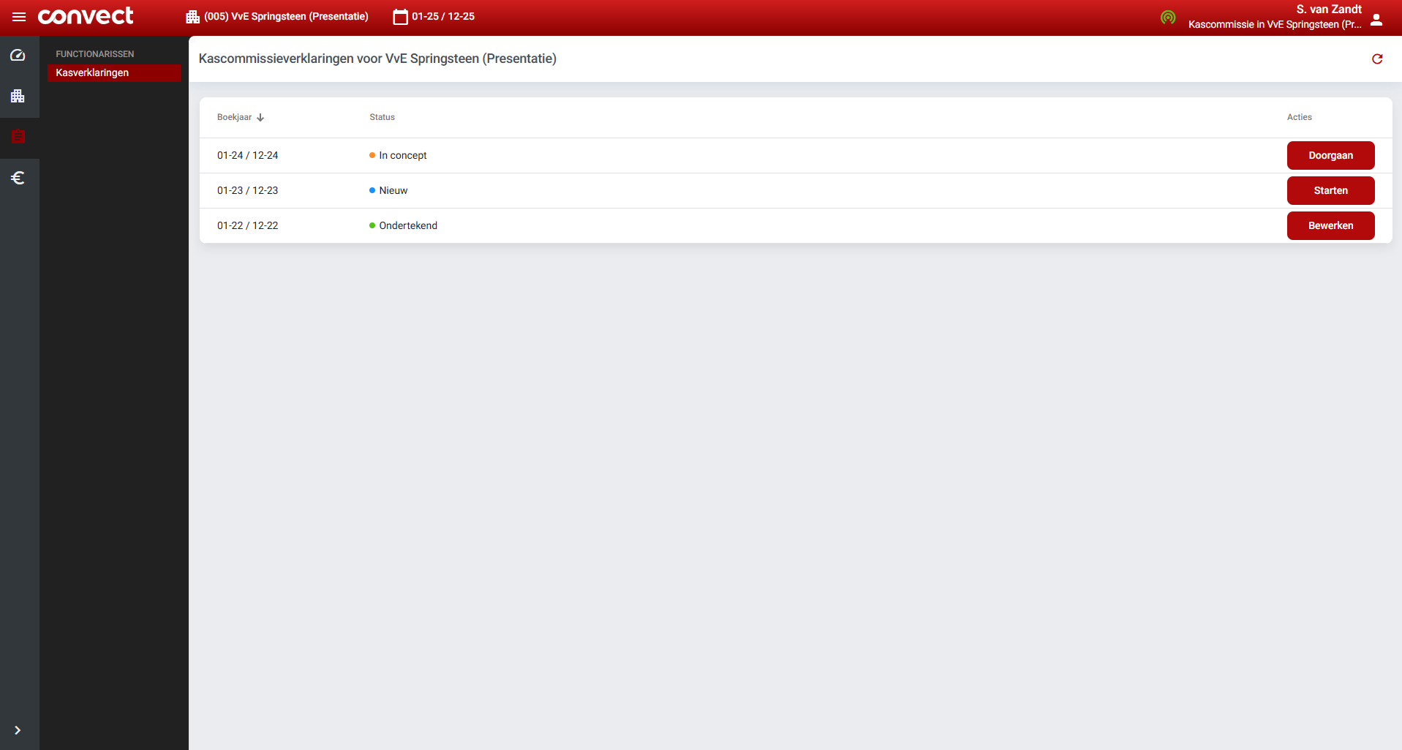
Task: Open the hamburger main menu
Action: pos(19,17)
